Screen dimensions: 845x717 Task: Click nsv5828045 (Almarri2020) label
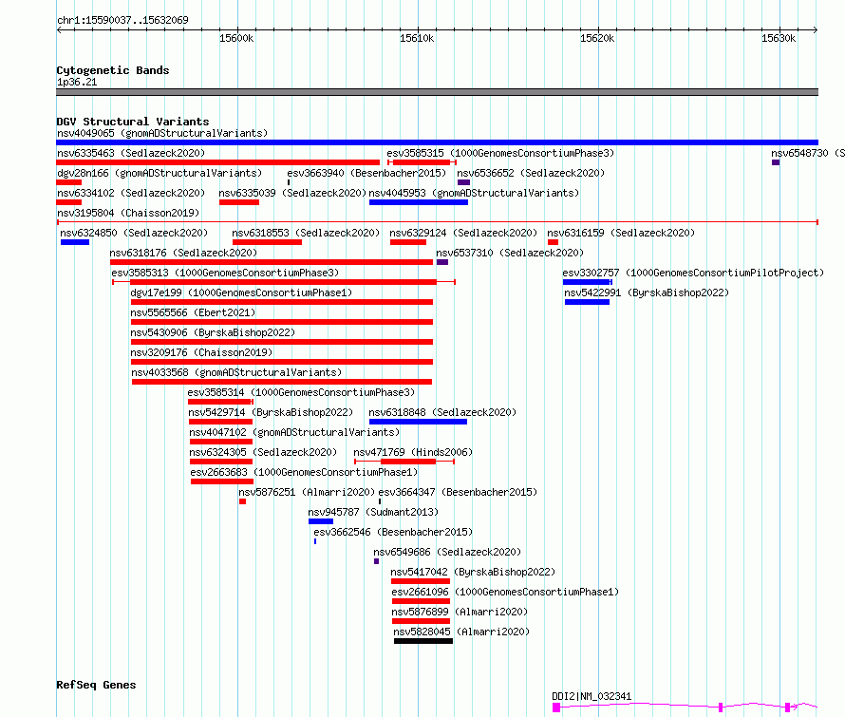[x=461, y=632]
